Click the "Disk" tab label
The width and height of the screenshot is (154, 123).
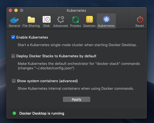47,26
